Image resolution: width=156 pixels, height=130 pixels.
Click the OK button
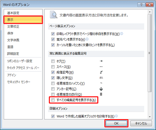pyautogui.click(x=116, y=123)
